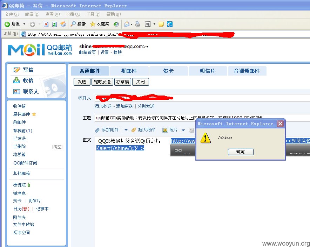310x247 pixels.
Task: Open the Search (搜索) toolbar button
Action: [x=78, y=24]
